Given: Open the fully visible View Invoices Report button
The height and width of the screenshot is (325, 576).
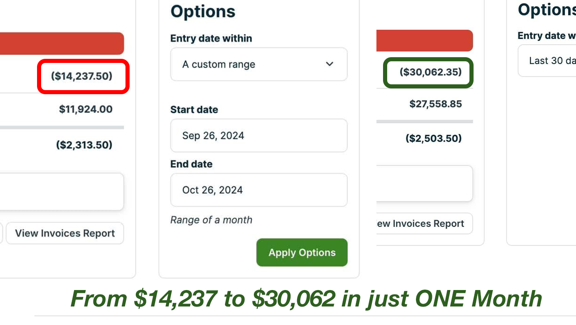Looking at the screenshot, I should pos(65,233).
